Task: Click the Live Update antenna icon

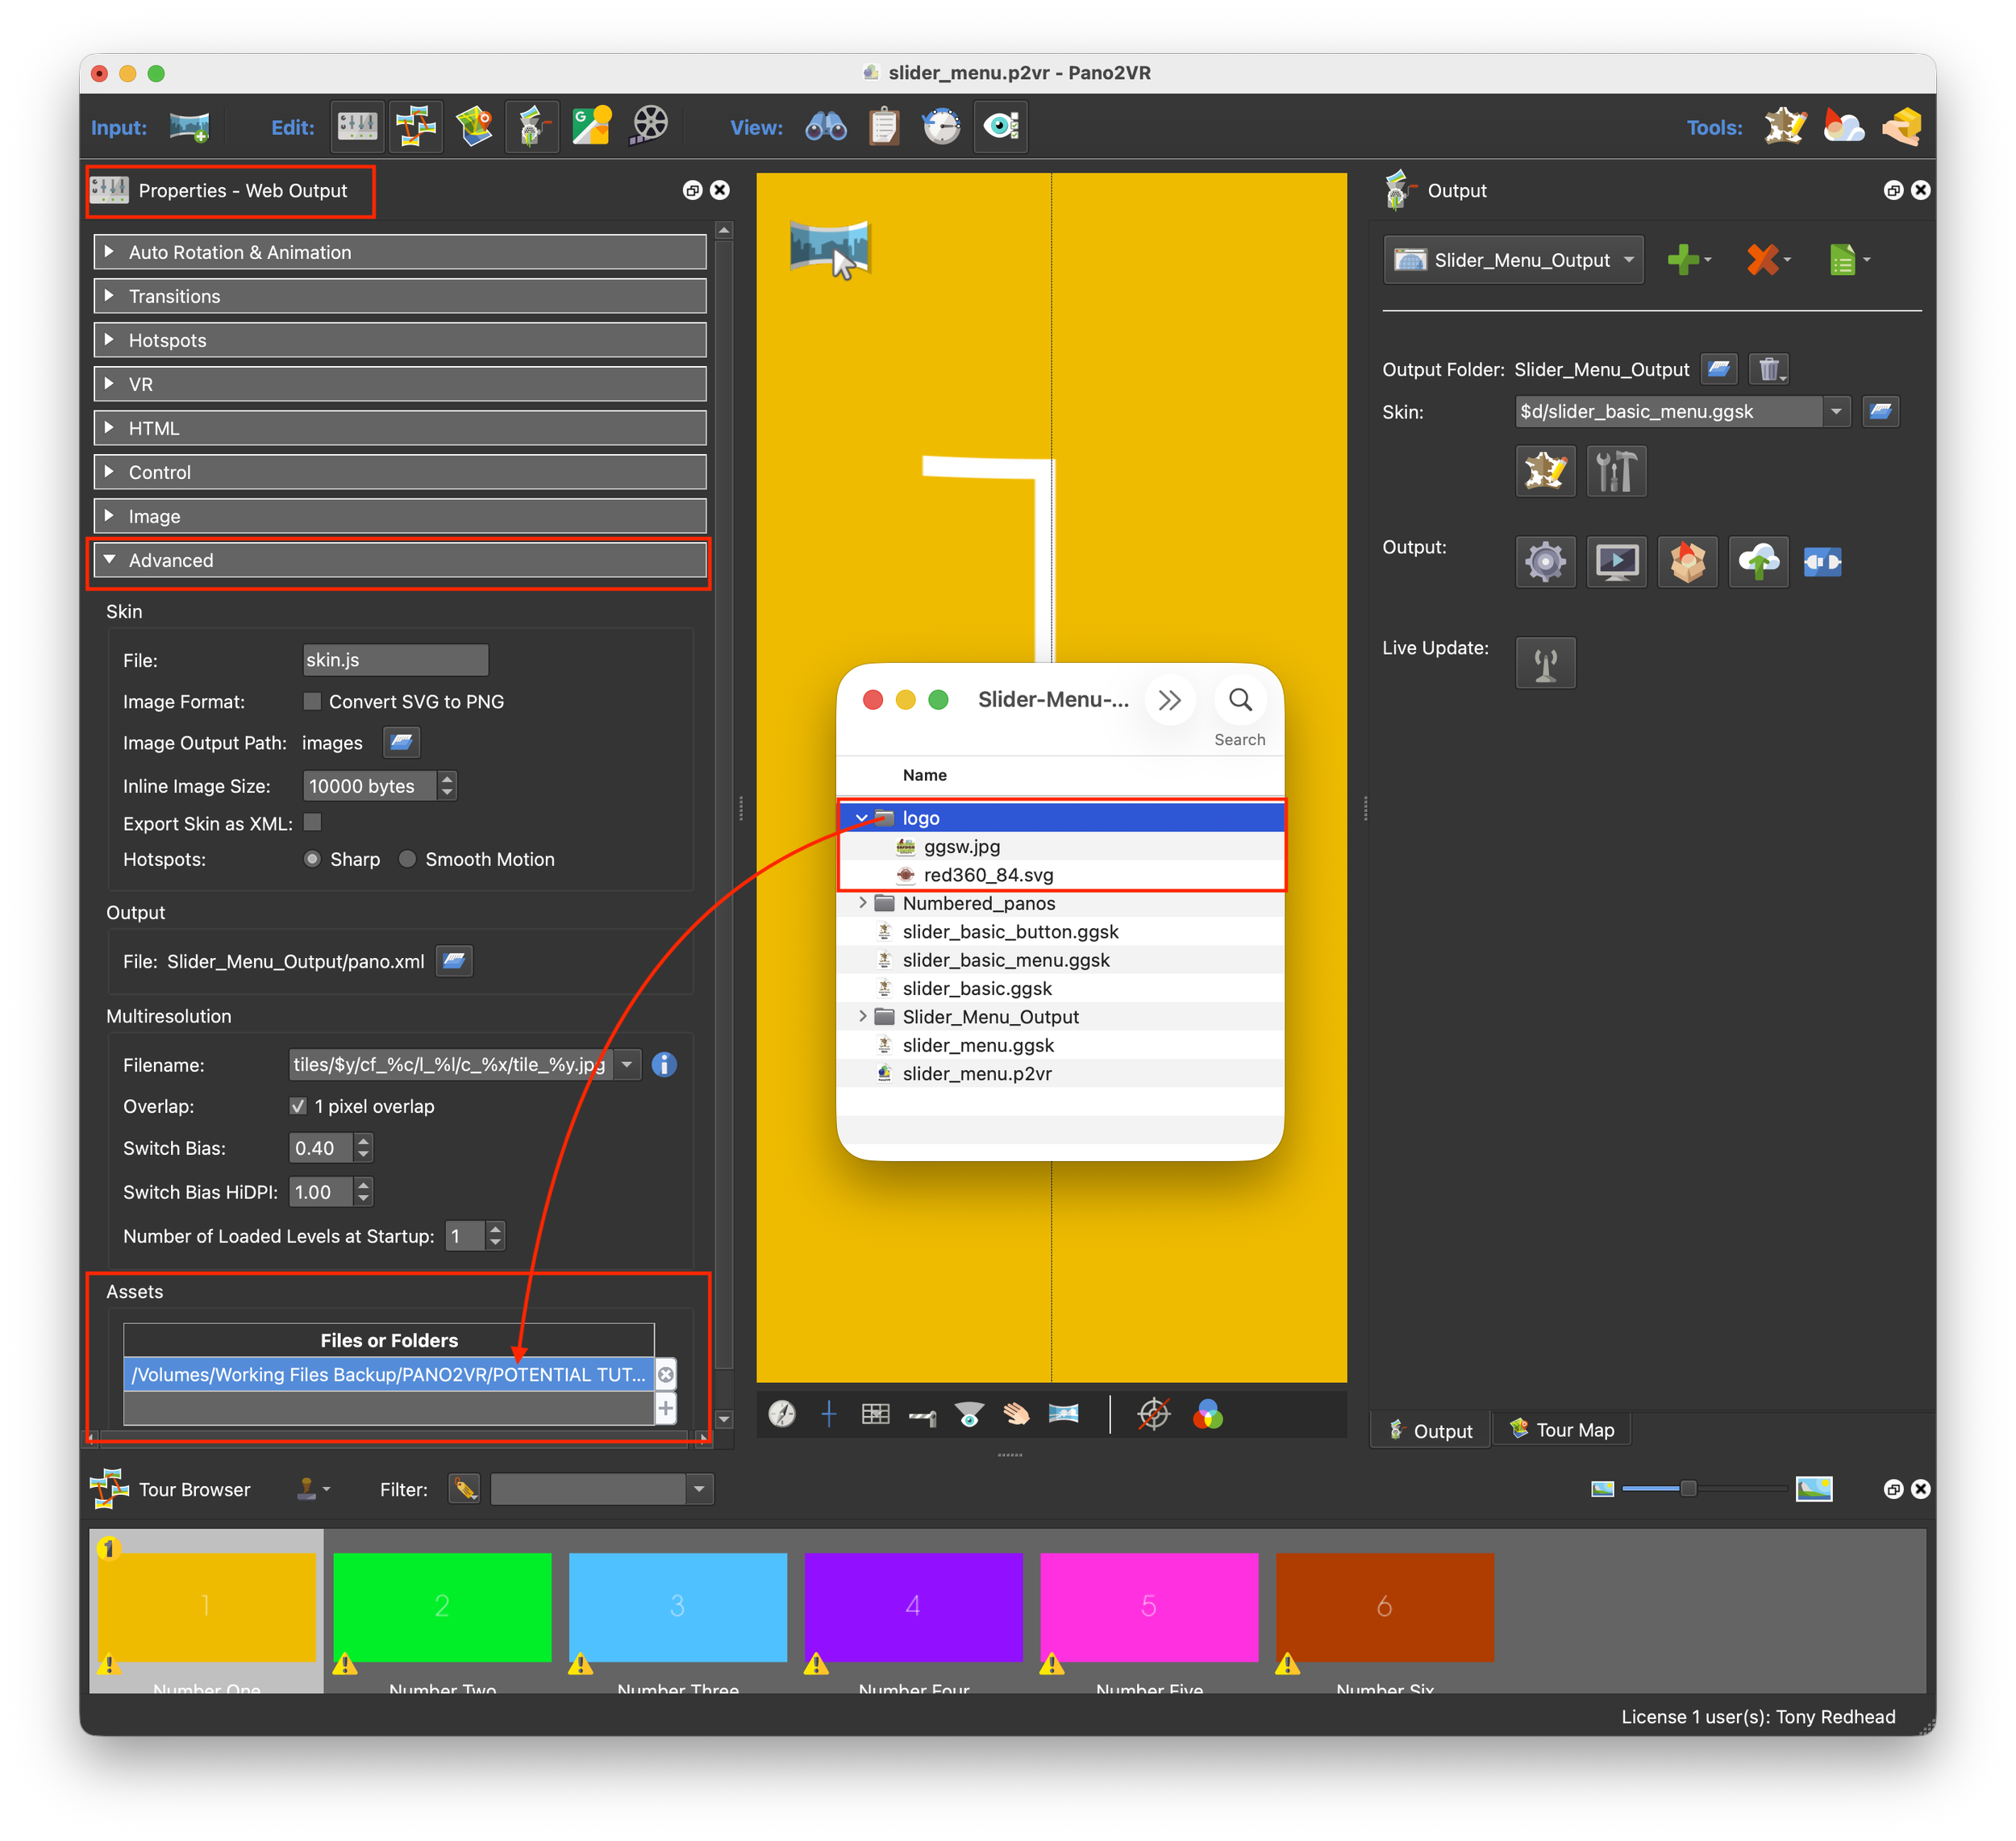Action: (1545, 663)
